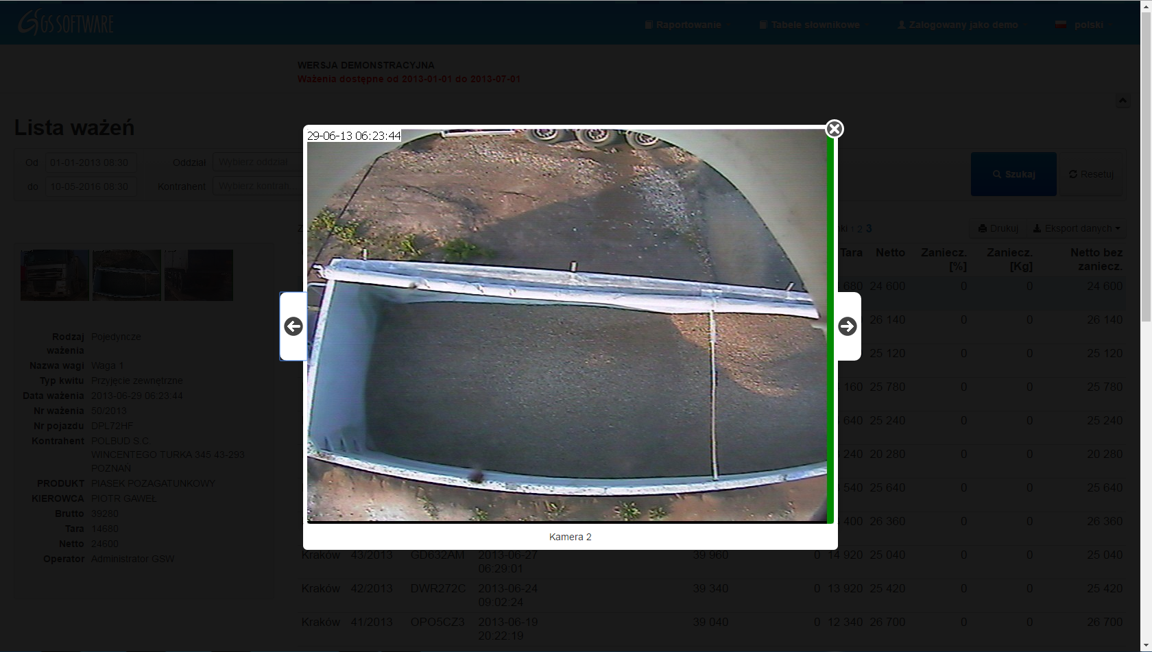Collapse the filter panel with the up chevron
This screenshot has height=652, width=1152.
(1123, 101)
